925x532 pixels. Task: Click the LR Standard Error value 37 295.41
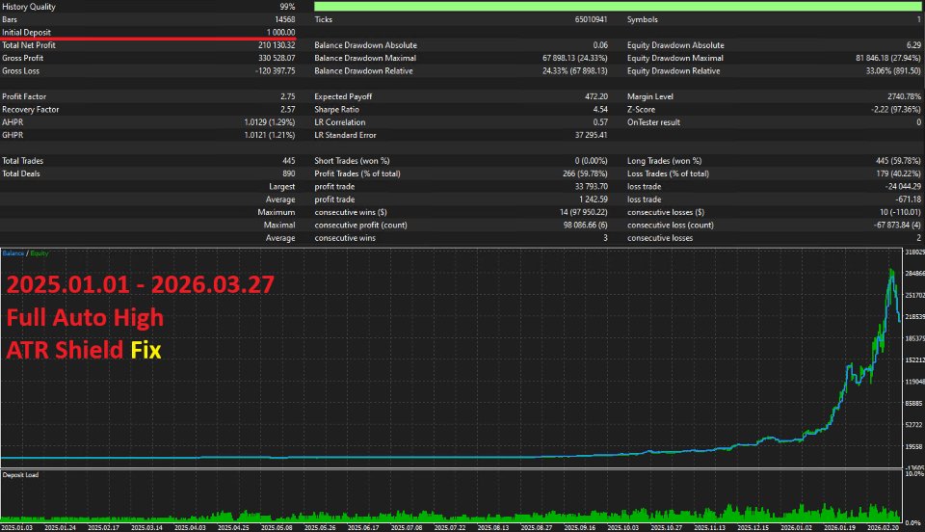(x=592, y=136)
